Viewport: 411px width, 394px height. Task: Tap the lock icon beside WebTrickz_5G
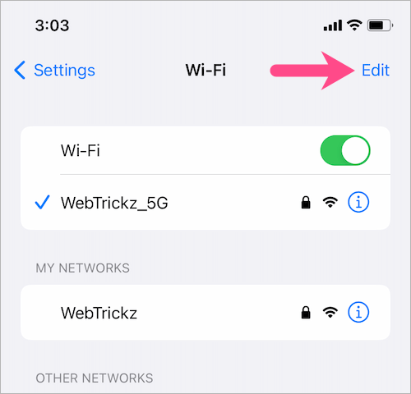[306, 203]
